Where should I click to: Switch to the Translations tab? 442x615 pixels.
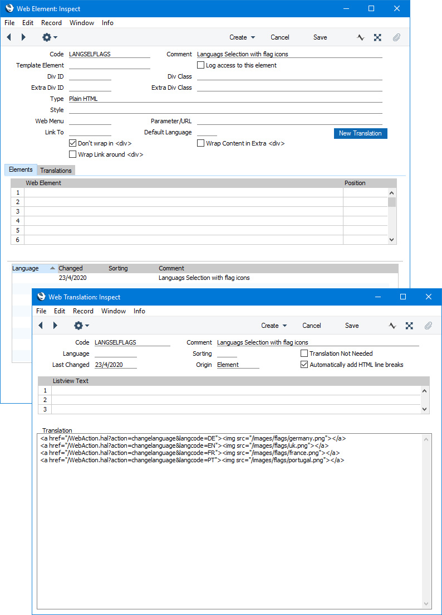(x=56, y=170)
